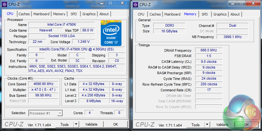262x131 pixels.
Task: Select Memory tab in right CPU-Z window
Action: 190,14
